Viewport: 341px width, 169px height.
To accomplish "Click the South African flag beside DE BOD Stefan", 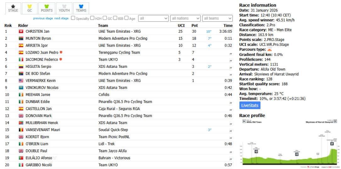I will click(21, 74).
